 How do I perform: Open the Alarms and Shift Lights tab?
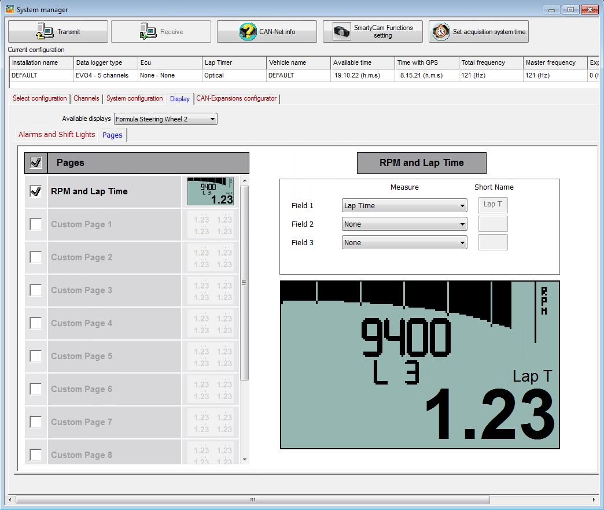pos(56,135)
